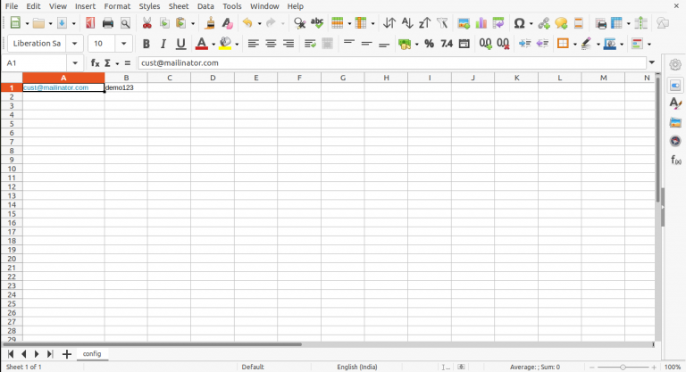Select row 10 header
686x372 pixels.
pos(12,169)
